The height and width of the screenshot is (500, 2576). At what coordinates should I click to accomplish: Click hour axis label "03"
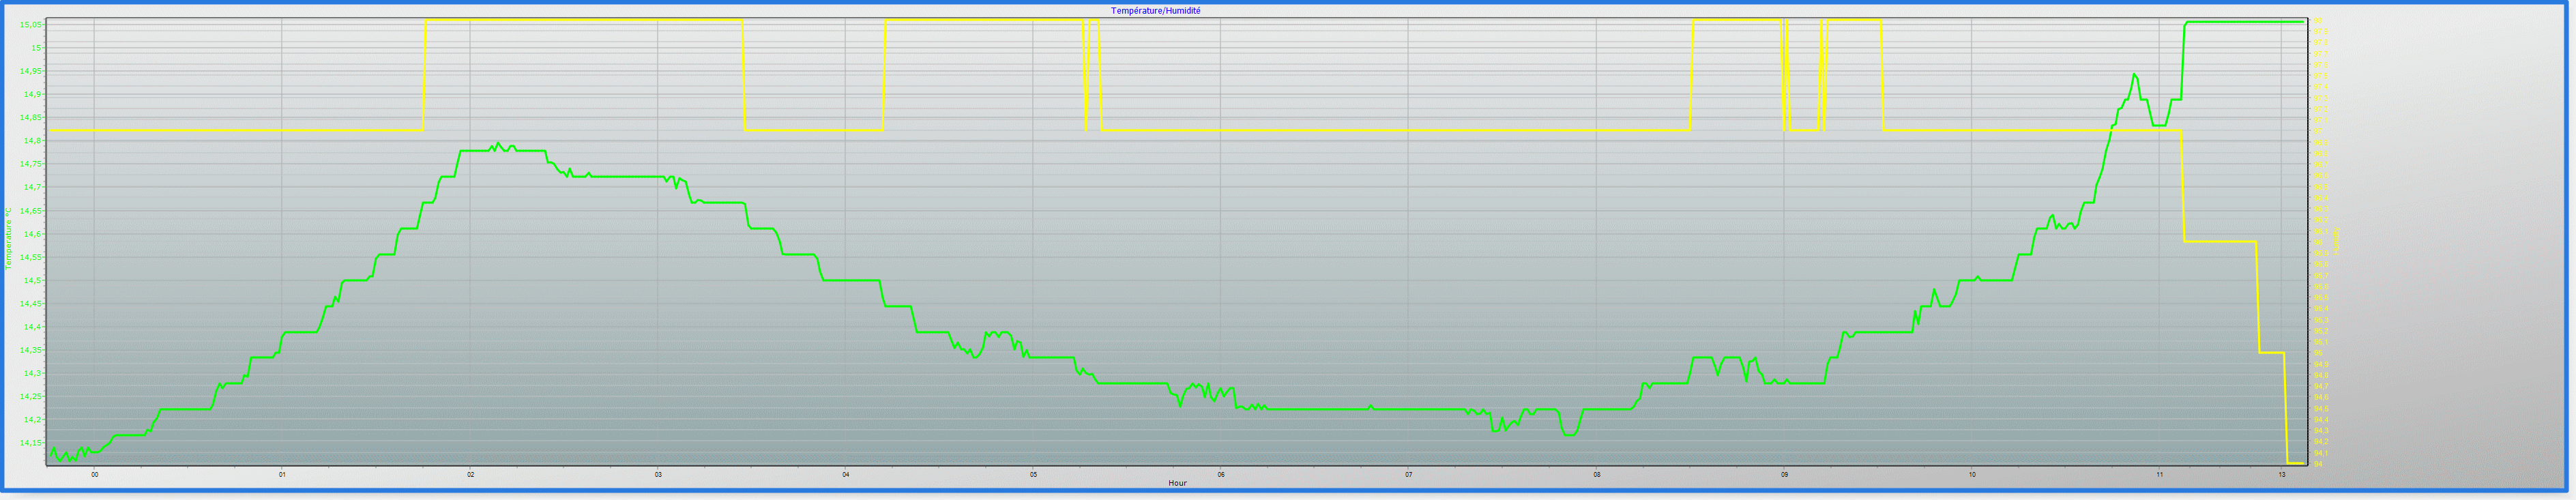pos(658,475)
